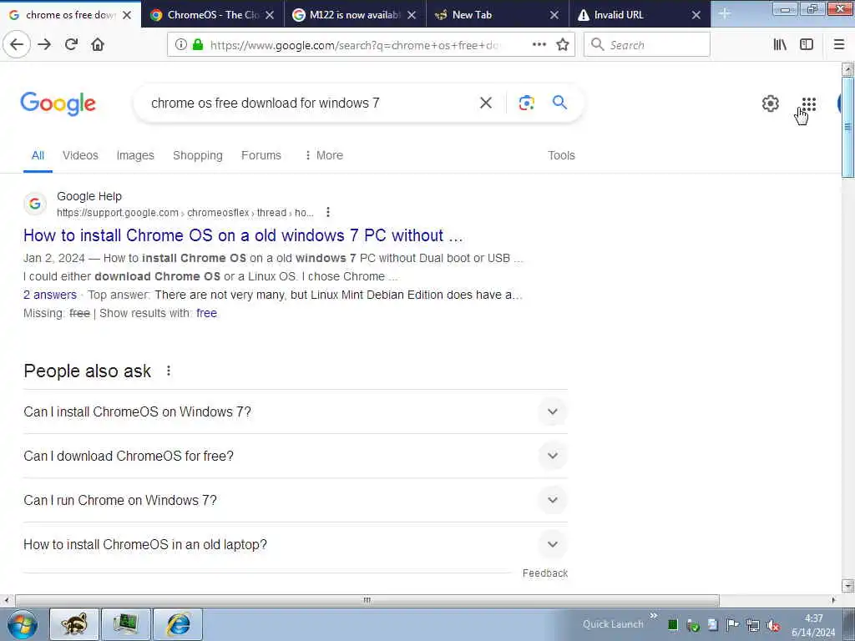
Task: Open the raccoon app in taskbar
Action: [x=74, y=624]
